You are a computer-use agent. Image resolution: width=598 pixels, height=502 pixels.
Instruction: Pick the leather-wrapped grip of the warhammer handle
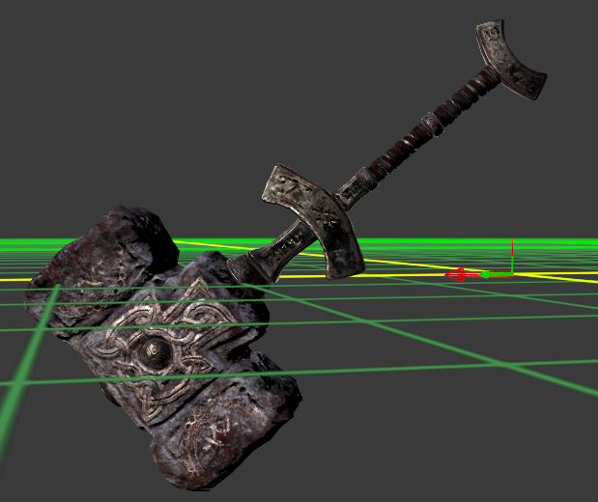(x=432, y=124)
